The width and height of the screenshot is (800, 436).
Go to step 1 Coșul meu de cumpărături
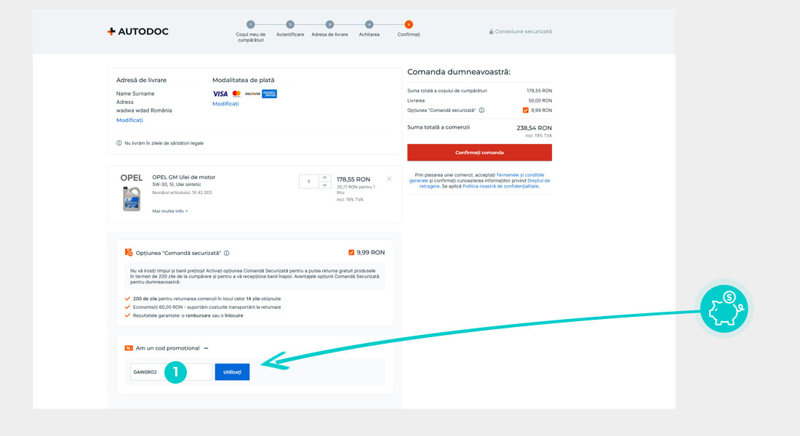pos(251,25)
